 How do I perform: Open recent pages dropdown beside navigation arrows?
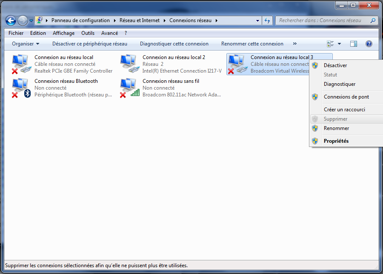click(31, 21)
